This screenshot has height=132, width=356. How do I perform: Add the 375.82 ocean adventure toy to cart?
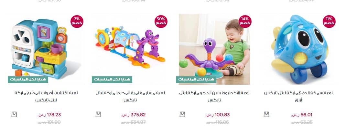(98, 114)
